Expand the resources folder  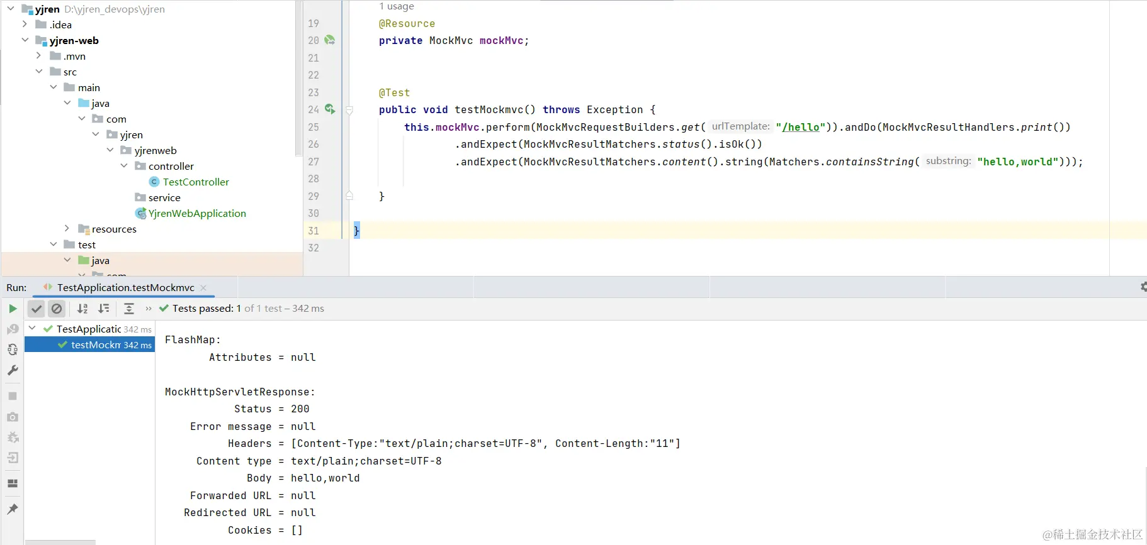click(67, 229)
